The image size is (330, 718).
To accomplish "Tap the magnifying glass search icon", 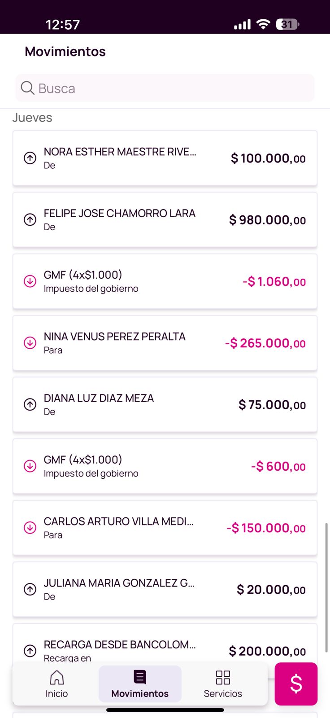I will [27, 88].
